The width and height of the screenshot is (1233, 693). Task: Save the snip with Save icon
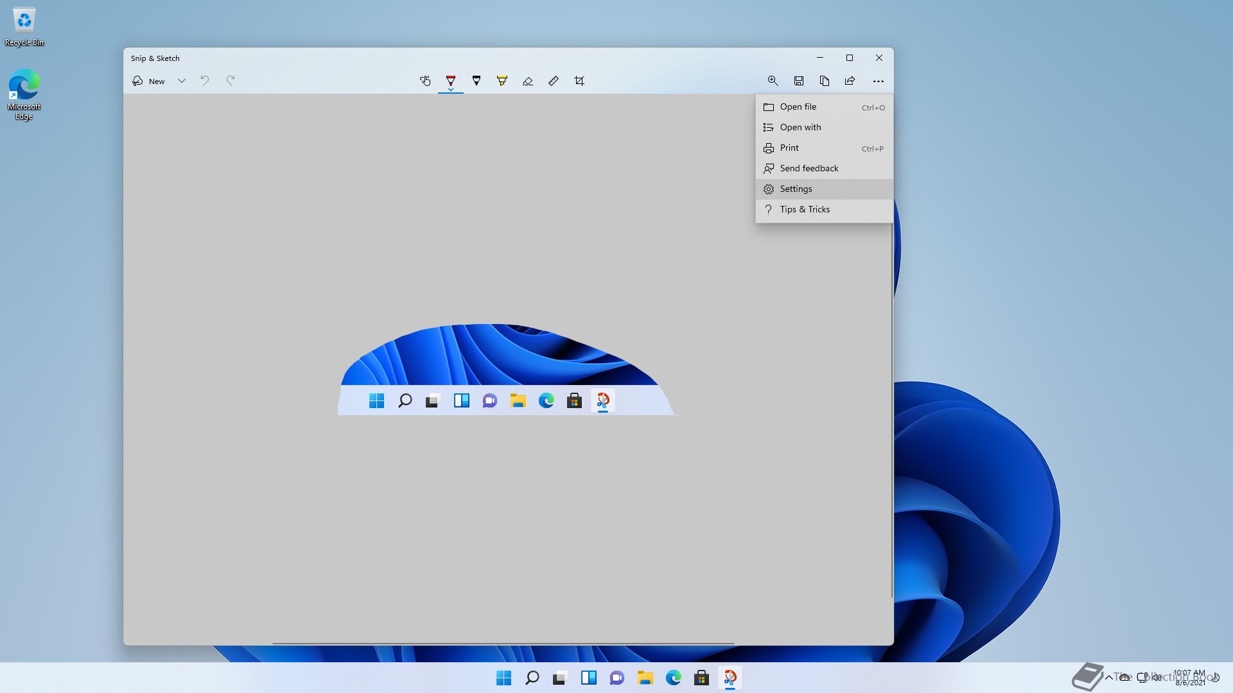tap(799, 81)
